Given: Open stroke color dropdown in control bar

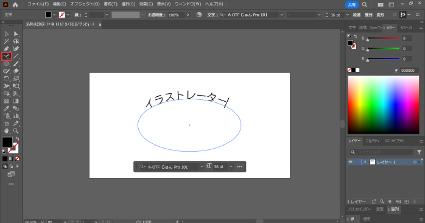Looking at the screenshot, I should pos(68,15).
